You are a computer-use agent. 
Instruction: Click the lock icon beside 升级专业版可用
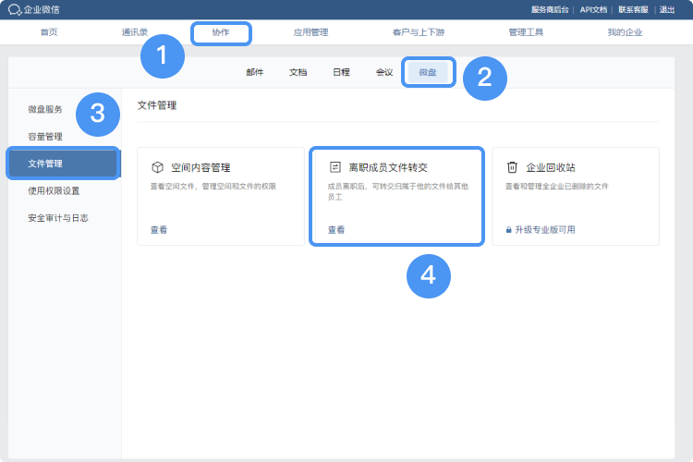(509, 230)
